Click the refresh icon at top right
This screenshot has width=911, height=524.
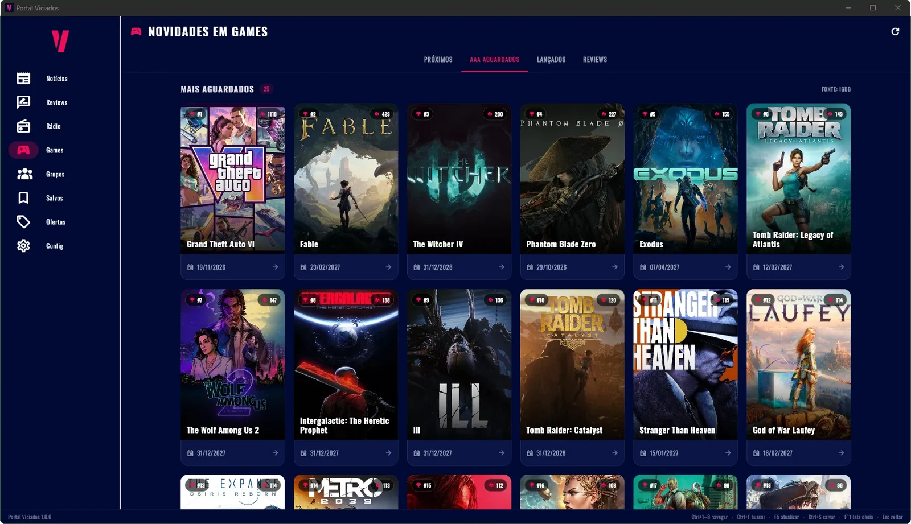[895, 31]
